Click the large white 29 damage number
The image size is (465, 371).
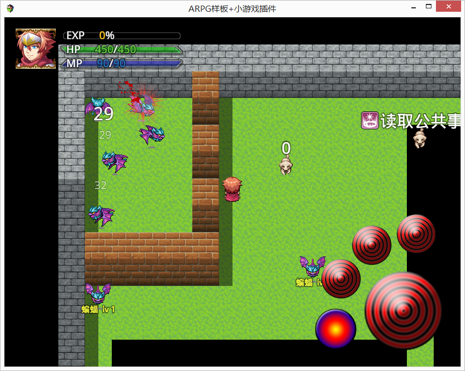(103, 114)
